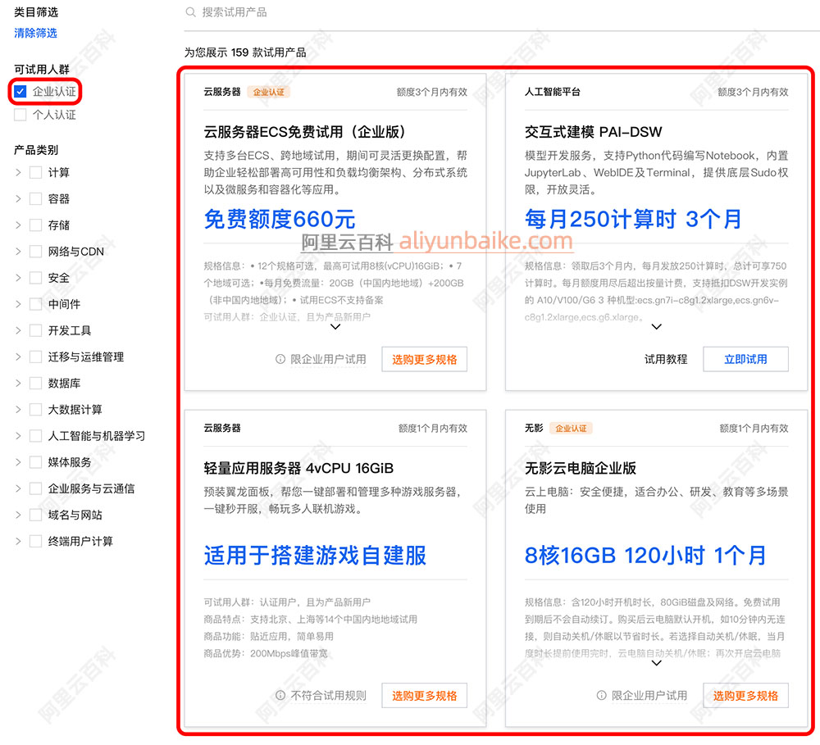The image size is (820, 745).
Task: Click 选购更多规格 on the ECS card
Action: (x=425, y=359)
